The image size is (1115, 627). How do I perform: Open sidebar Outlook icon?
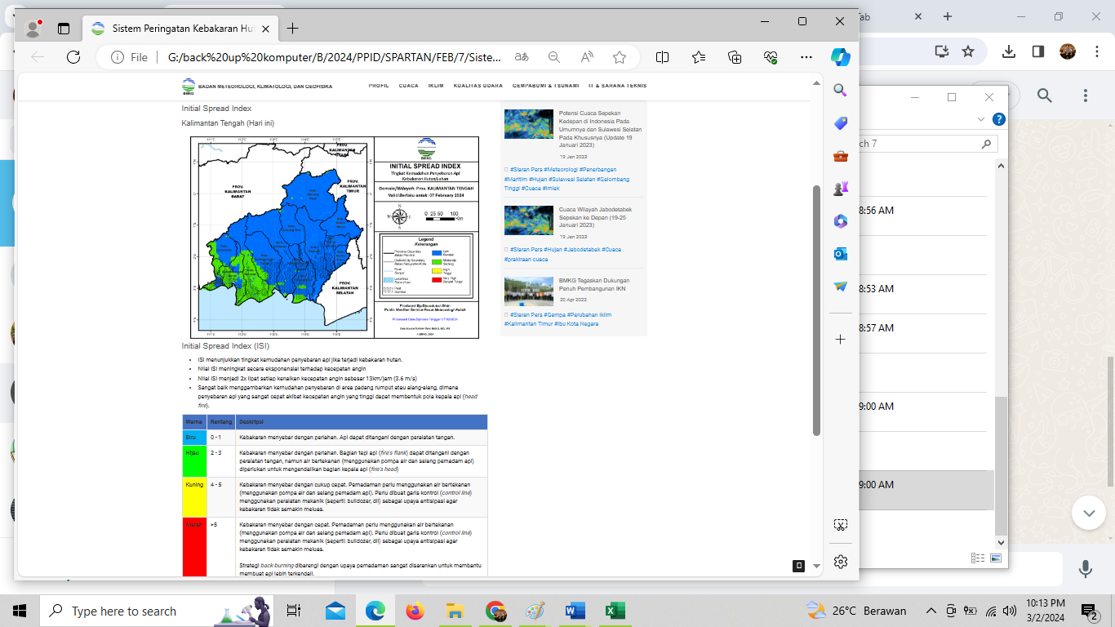[x=841, y=254]
